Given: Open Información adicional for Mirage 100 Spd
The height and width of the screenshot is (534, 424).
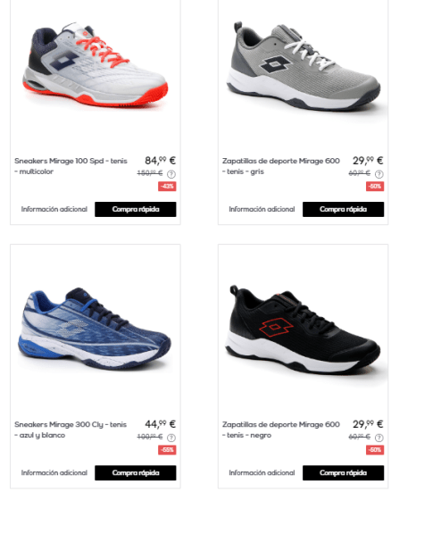Looking at the screenshot, I should (54, 209).
